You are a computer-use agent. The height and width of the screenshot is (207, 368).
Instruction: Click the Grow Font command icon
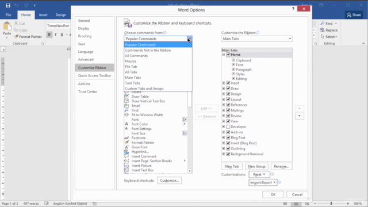tap(126, 147)
